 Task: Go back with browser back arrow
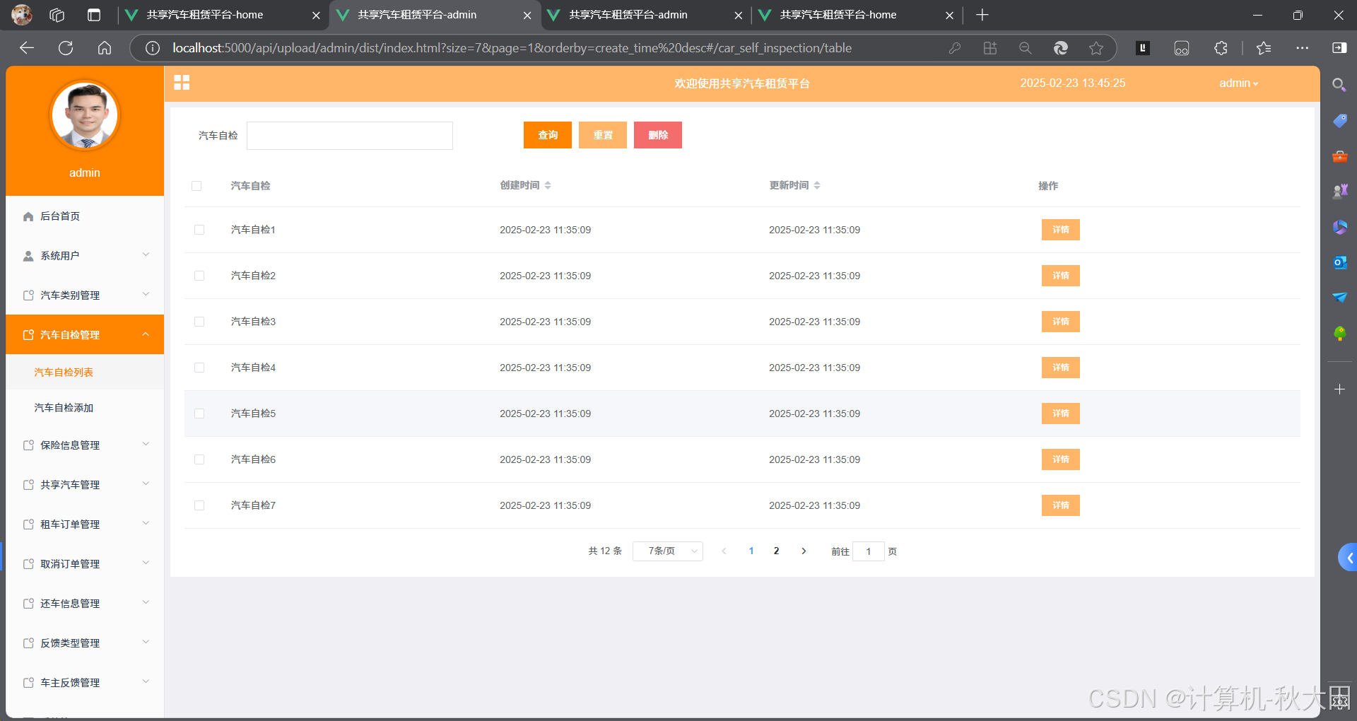pyautogui.click(x=27, y=48)
